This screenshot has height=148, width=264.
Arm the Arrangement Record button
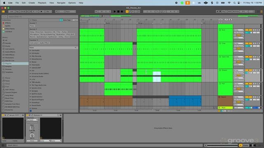pos(122,12)
